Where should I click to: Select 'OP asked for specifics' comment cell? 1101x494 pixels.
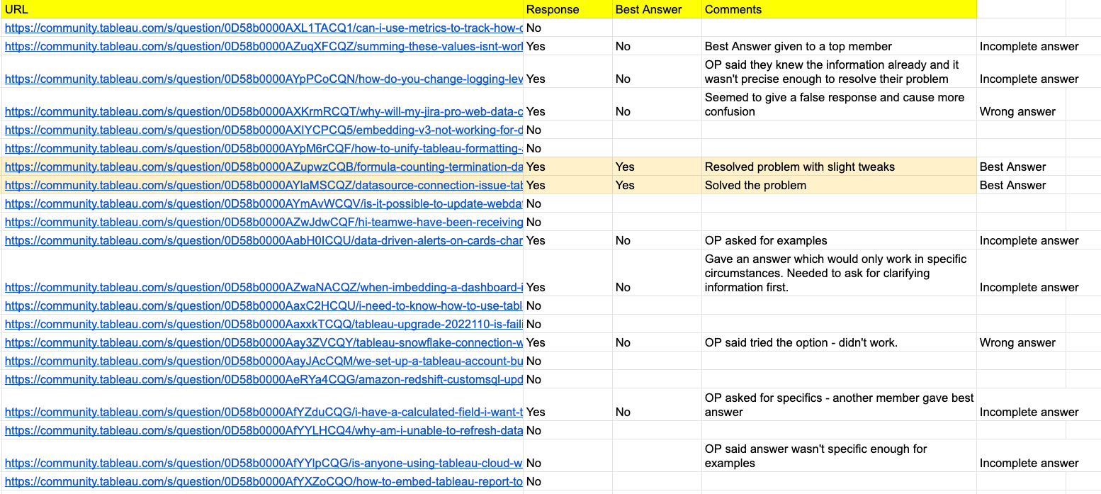[840, 405]
